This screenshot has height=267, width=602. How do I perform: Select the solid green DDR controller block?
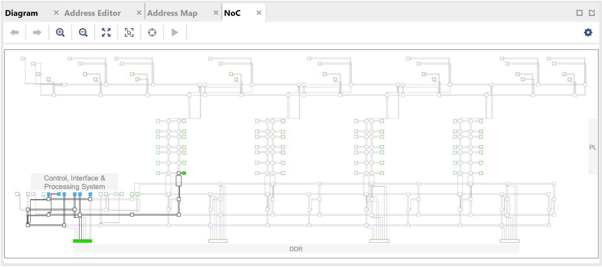pyautogui.click(x=83, y=241)
